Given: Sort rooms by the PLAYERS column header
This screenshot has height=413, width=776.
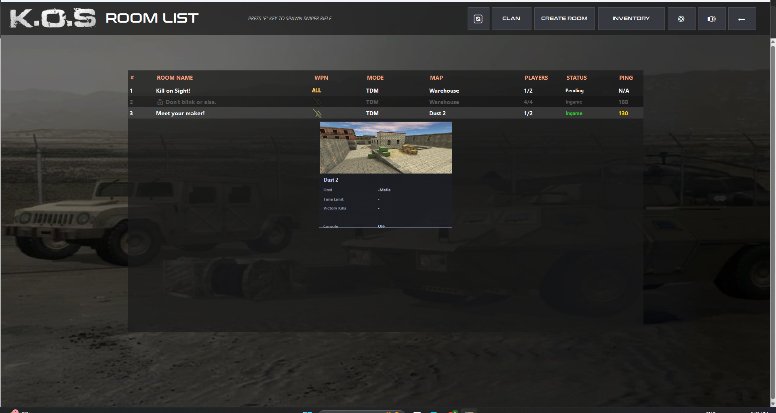Looking at the screenshot, I should 536,78.
